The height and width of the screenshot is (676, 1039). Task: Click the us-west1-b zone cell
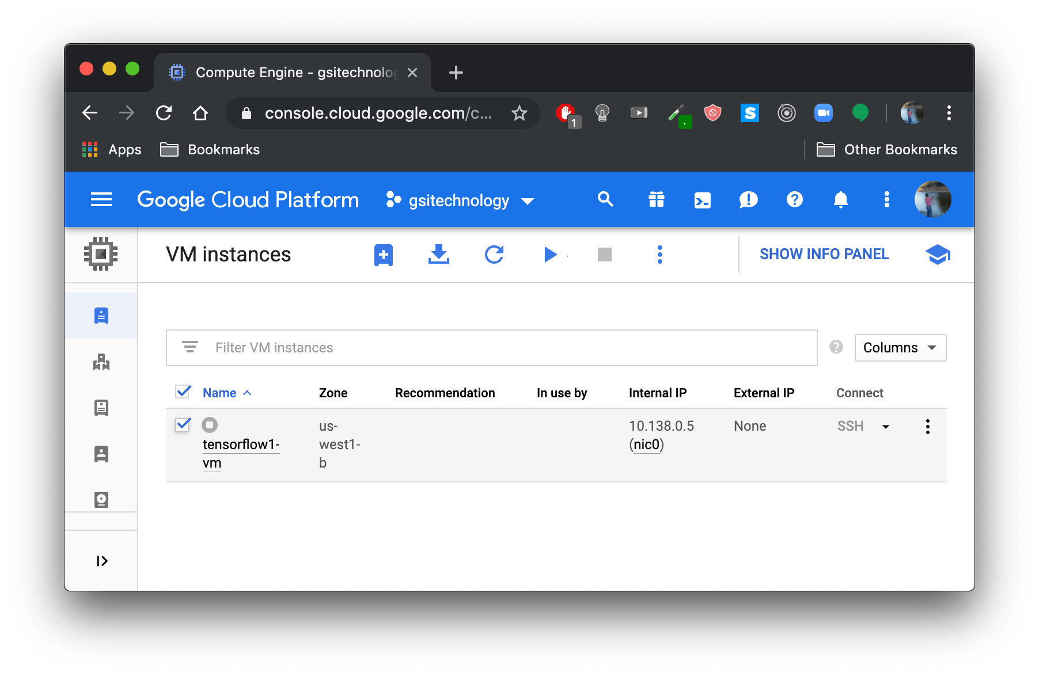(x=339, y=445)
